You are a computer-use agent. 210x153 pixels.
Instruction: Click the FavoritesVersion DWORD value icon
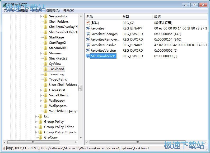88,51
